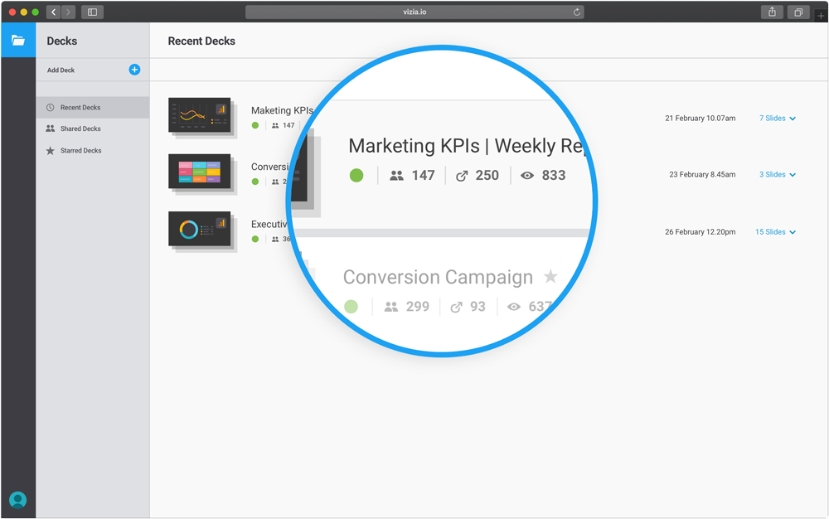Expand the 3 Slides dropdown
The image size is (829, 519).
tap(778, 175)
